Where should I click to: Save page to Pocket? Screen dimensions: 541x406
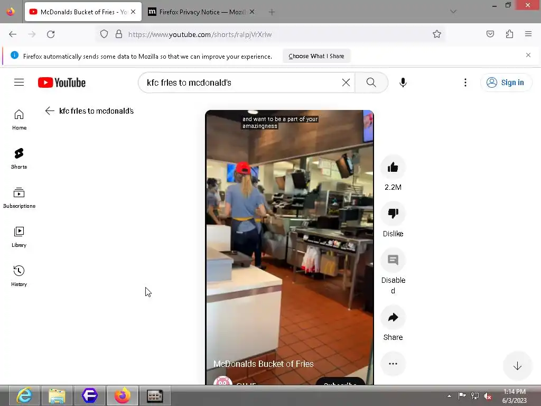(x=490, y=34)
